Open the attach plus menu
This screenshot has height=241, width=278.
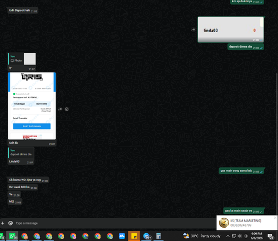pyautogui.click(x=3, y=223)
